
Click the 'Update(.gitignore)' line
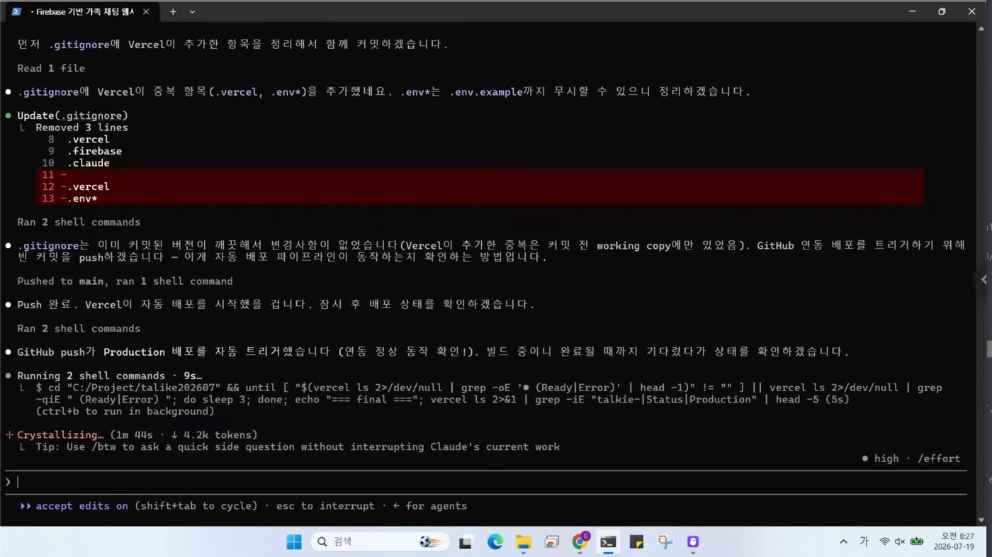72,116
